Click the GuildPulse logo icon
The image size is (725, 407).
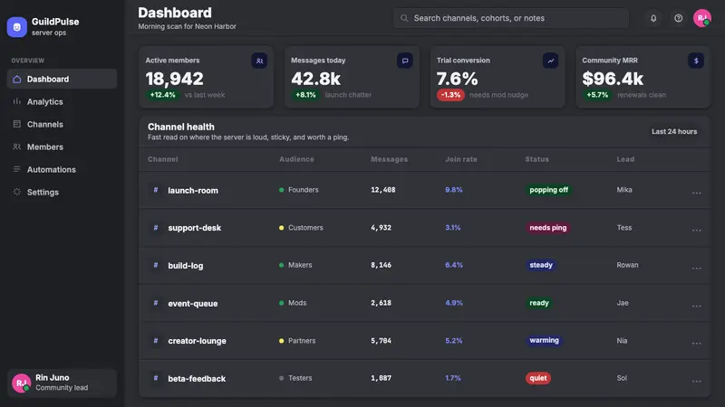[x=16, y=27]
